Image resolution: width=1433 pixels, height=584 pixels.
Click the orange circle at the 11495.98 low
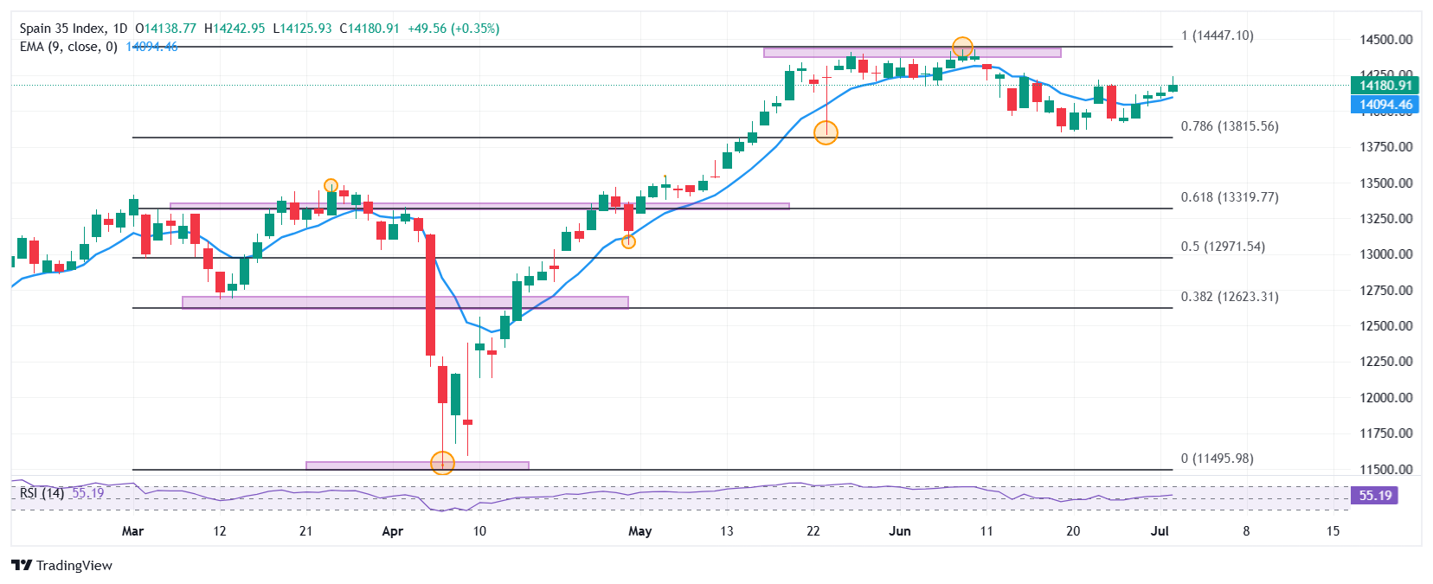(442, 463)
